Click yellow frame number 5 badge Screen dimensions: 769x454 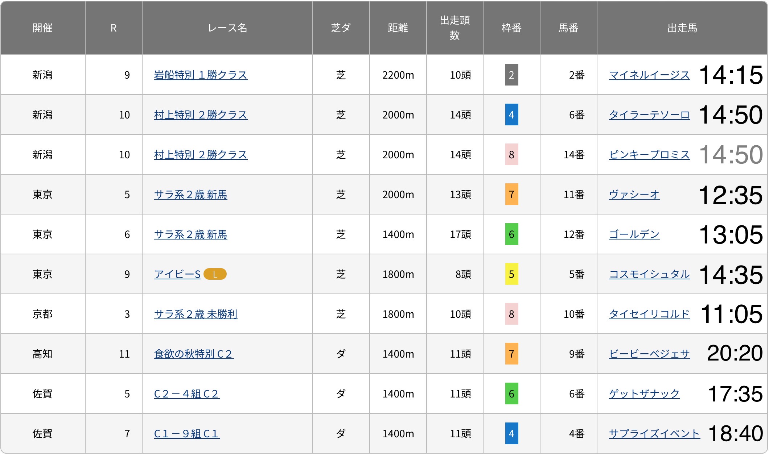pyautogui.click(x=511, y=274)
